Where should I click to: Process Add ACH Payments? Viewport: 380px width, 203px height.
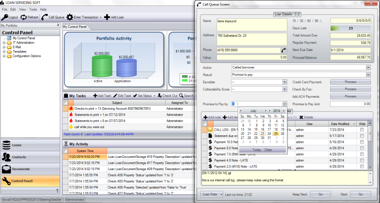point(350,97)
